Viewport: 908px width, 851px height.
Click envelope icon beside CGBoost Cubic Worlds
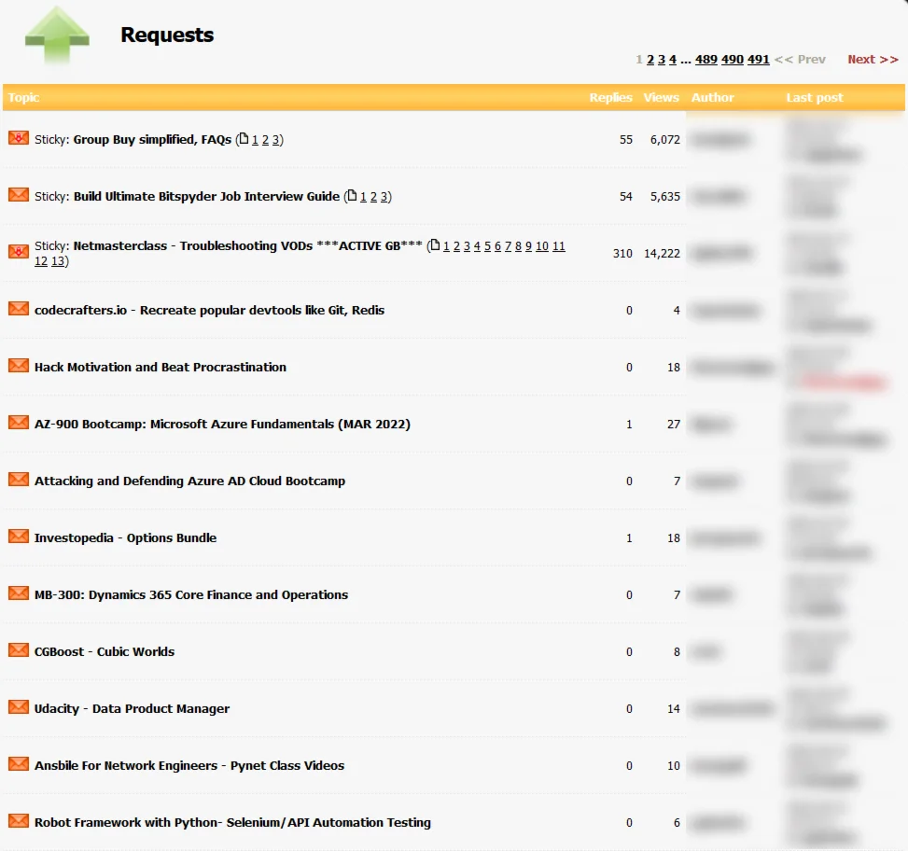click(19, 650)
